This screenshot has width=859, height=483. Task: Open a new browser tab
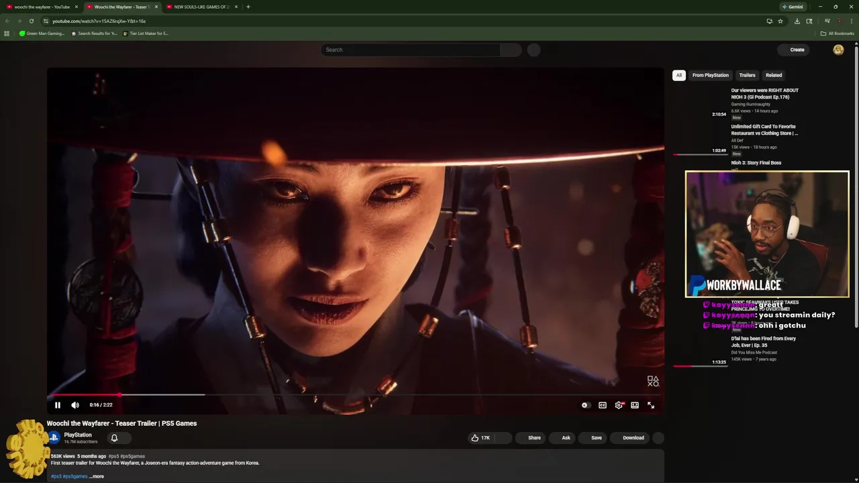pyautogui.click(x=248, y=7)
